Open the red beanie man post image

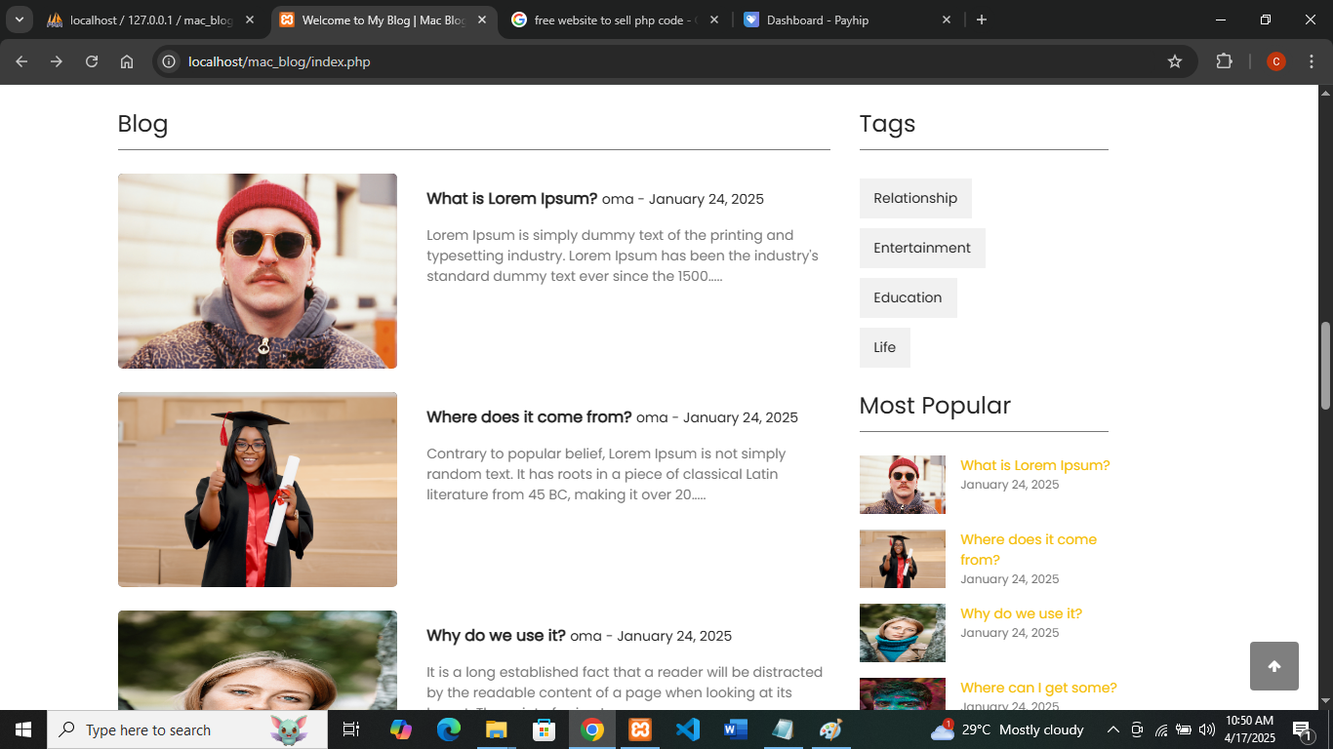pos(258,271)
